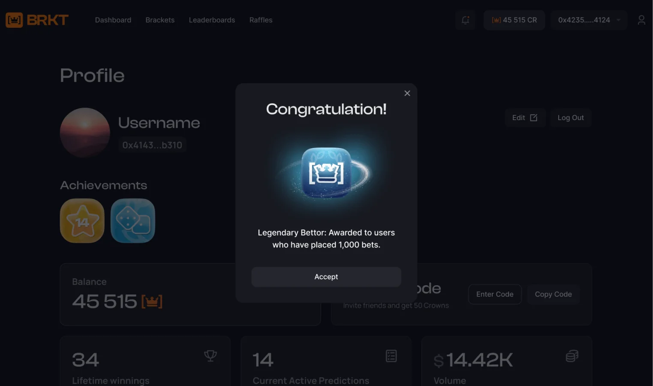
Task: Click the coins icon on Volume card
Action: coord(572,356)
